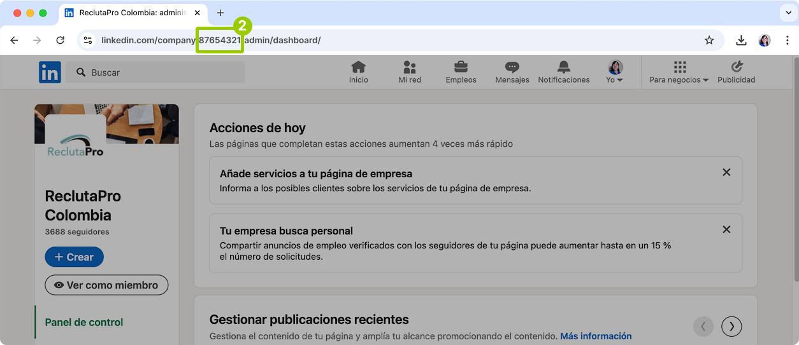Select Panel de control sidebar item
Screen dimensions: 799x345
click(x=84, y=322)
